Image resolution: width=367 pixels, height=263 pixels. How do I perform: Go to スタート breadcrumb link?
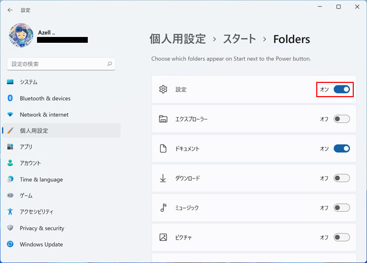[240, 39]
